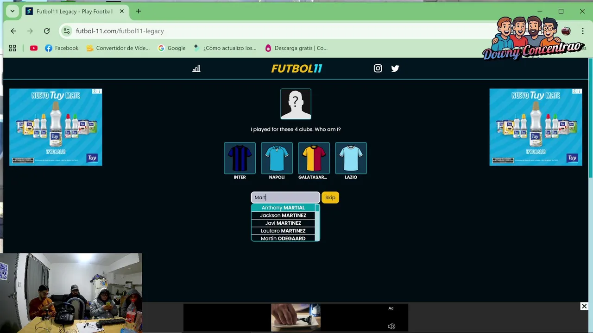Image resolution: width=593 pixels, height=333 pixels.
Task: Open the browser menu three dots
Action: (x=583, y=31)
